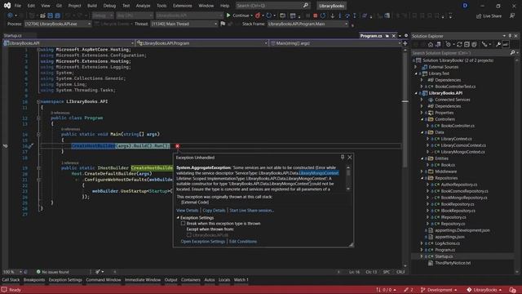
Task: Open the Immediate Window tab
Action: pos(143,280)
